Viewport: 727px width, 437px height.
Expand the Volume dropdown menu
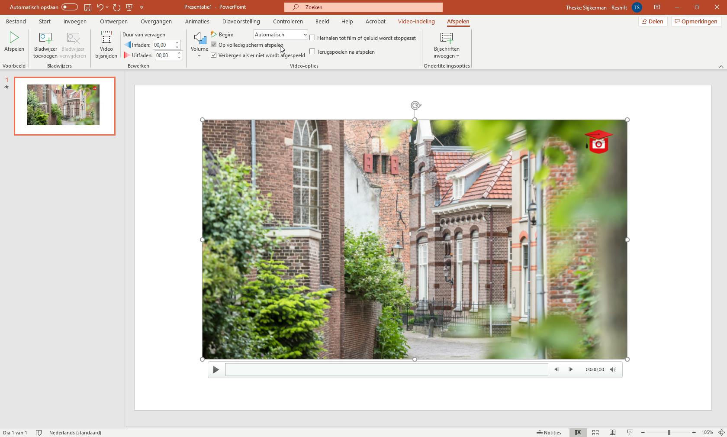click(x=199, y=55)
